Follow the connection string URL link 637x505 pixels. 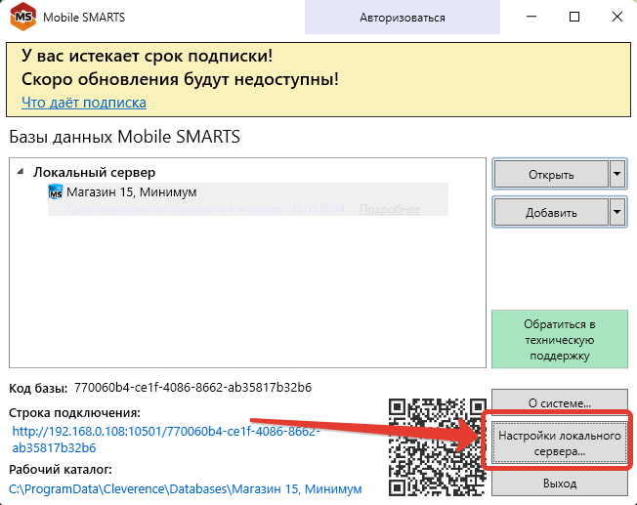[x=166, y=439]
